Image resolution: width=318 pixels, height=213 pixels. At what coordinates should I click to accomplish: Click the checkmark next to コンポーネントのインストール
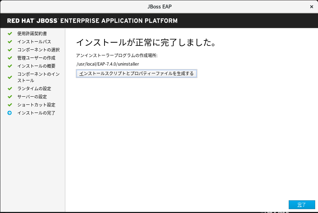pyautogui.click(x=10, y=78)
